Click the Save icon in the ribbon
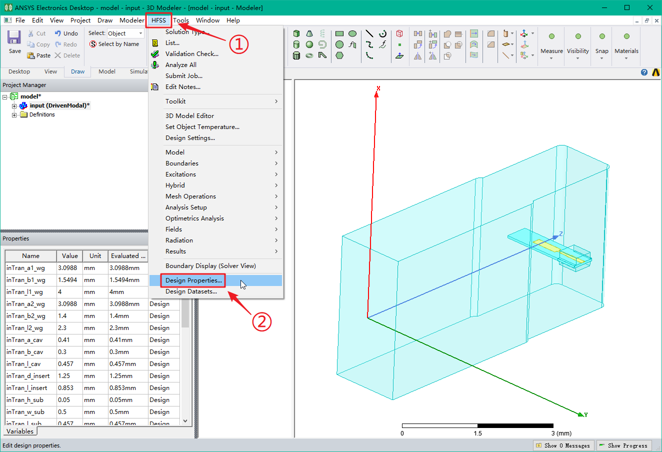This screenshot has height=452, width=662. pos(14,37)
